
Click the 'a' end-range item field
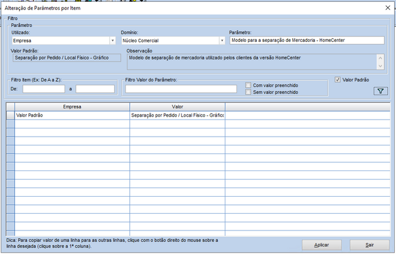pyautogui.click(x=95, y=89)
